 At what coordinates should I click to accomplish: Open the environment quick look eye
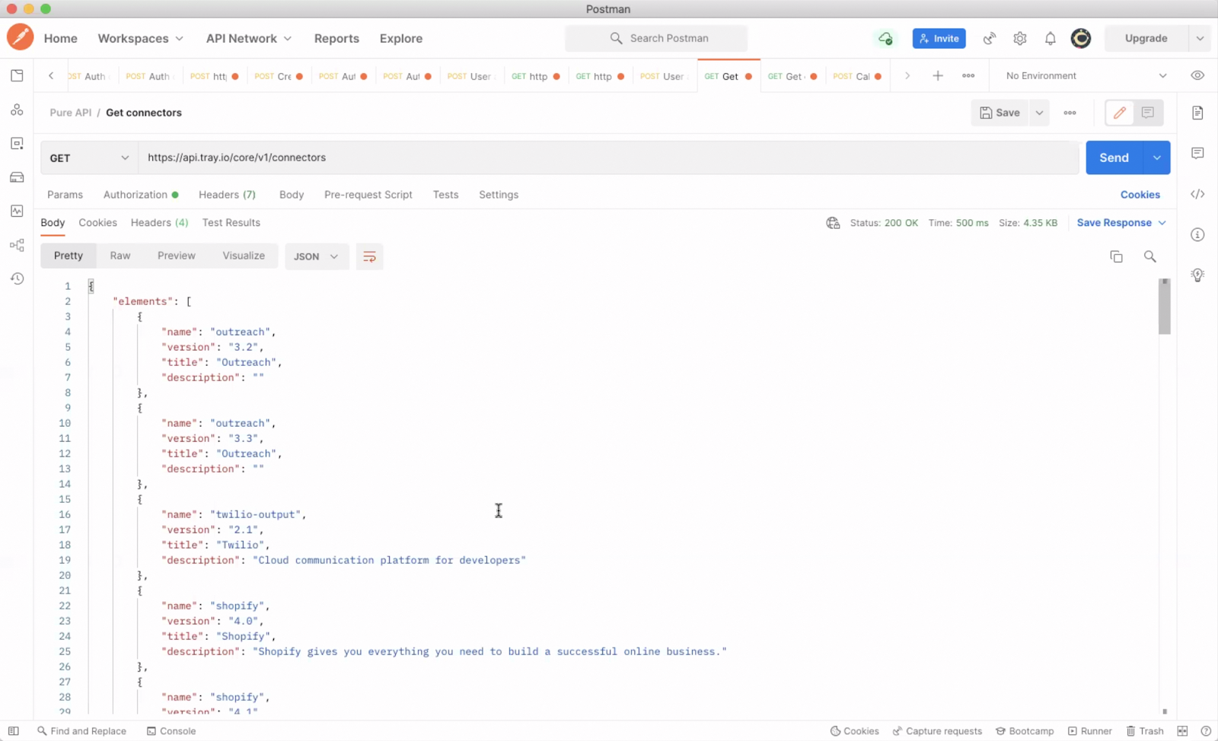pyautogui.click(x=1197, y=75)
